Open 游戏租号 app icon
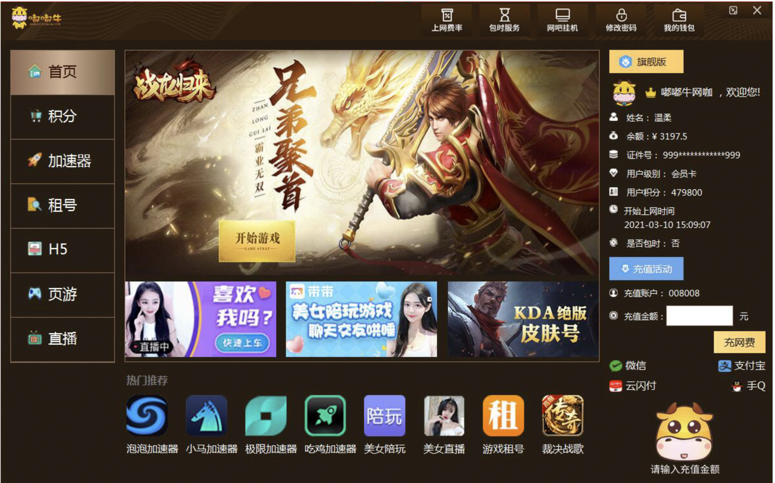Image resolution: width=775 pixels, height=483 pixels. click(x=503, y=416)
